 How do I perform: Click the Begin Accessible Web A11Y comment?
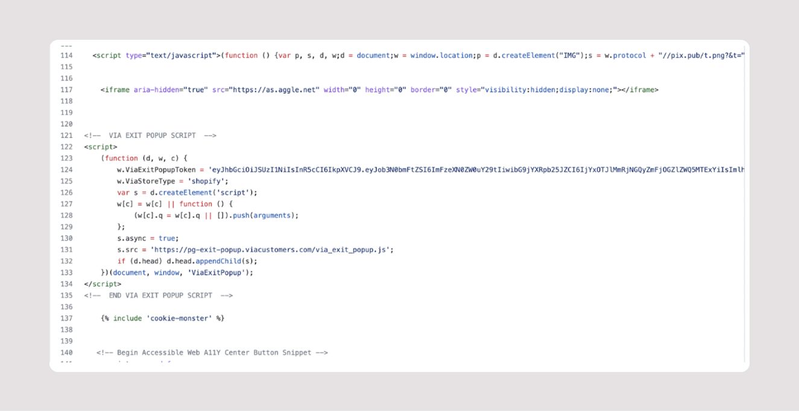pyautogui.click(x=212, y=353)
